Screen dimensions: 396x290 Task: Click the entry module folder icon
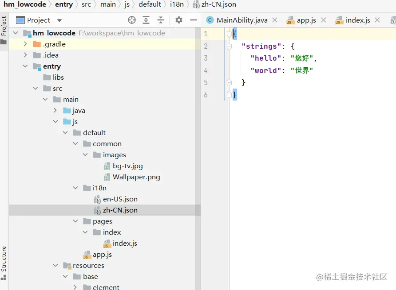[x=37, y=66]
